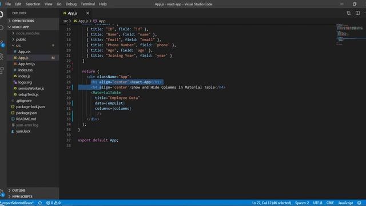Viewport: 366px width, 206px height.
Task: Open the Explorer view in activity bar
Action: tap(1, 14)
